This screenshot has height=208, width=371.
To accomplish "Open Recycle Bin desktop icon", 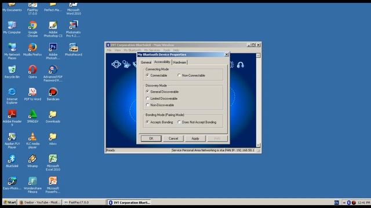I will [x=12, y=72].
